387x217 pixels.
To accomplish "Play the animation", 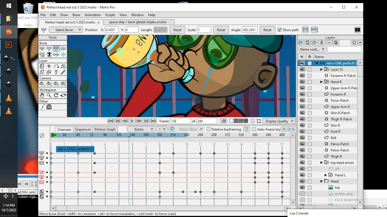I will [132, 121].
